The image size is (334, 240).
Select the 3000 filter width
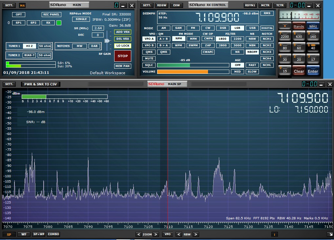tap(237, 45)
